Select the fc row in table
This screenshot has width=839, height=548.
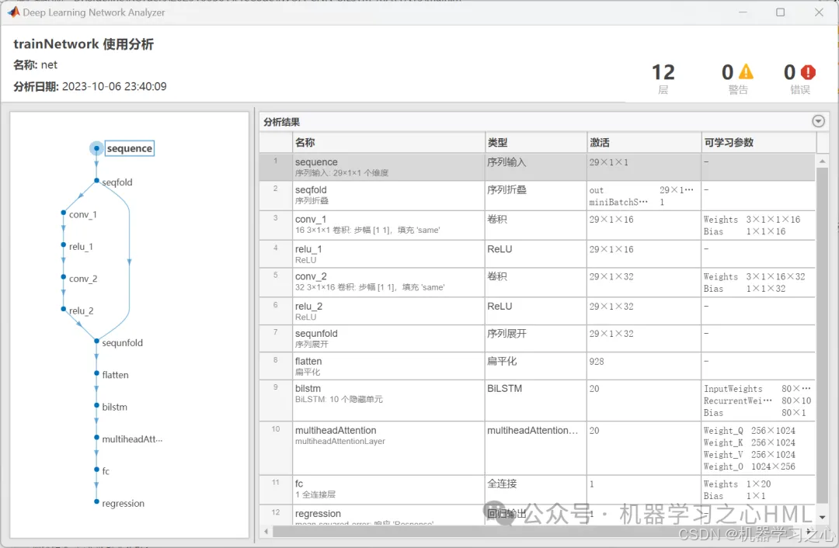(537, 490)
